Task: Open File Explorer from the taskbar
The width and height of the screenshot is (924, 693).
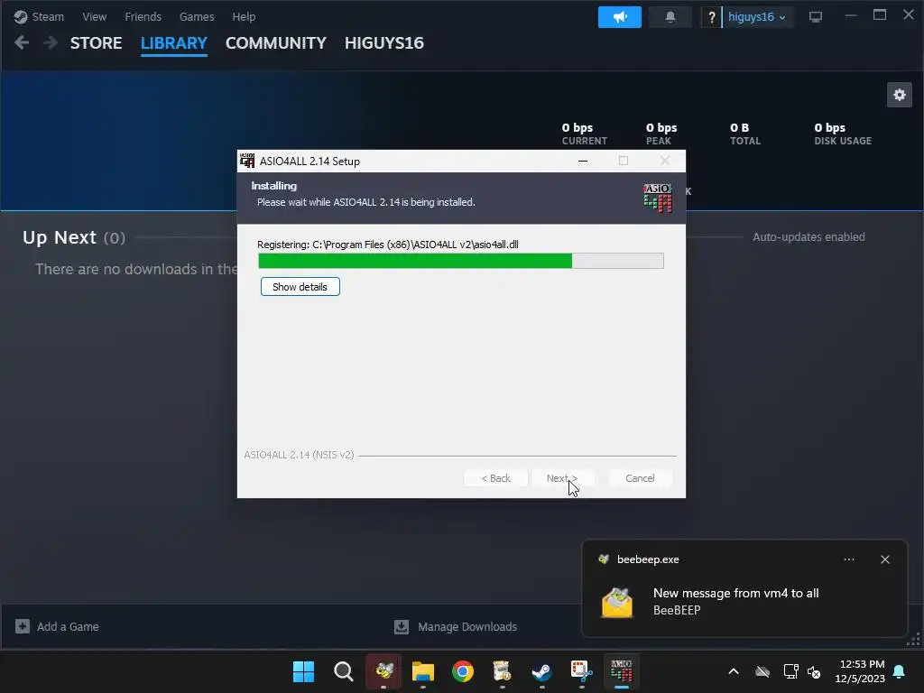Action: tap(423, 671)
